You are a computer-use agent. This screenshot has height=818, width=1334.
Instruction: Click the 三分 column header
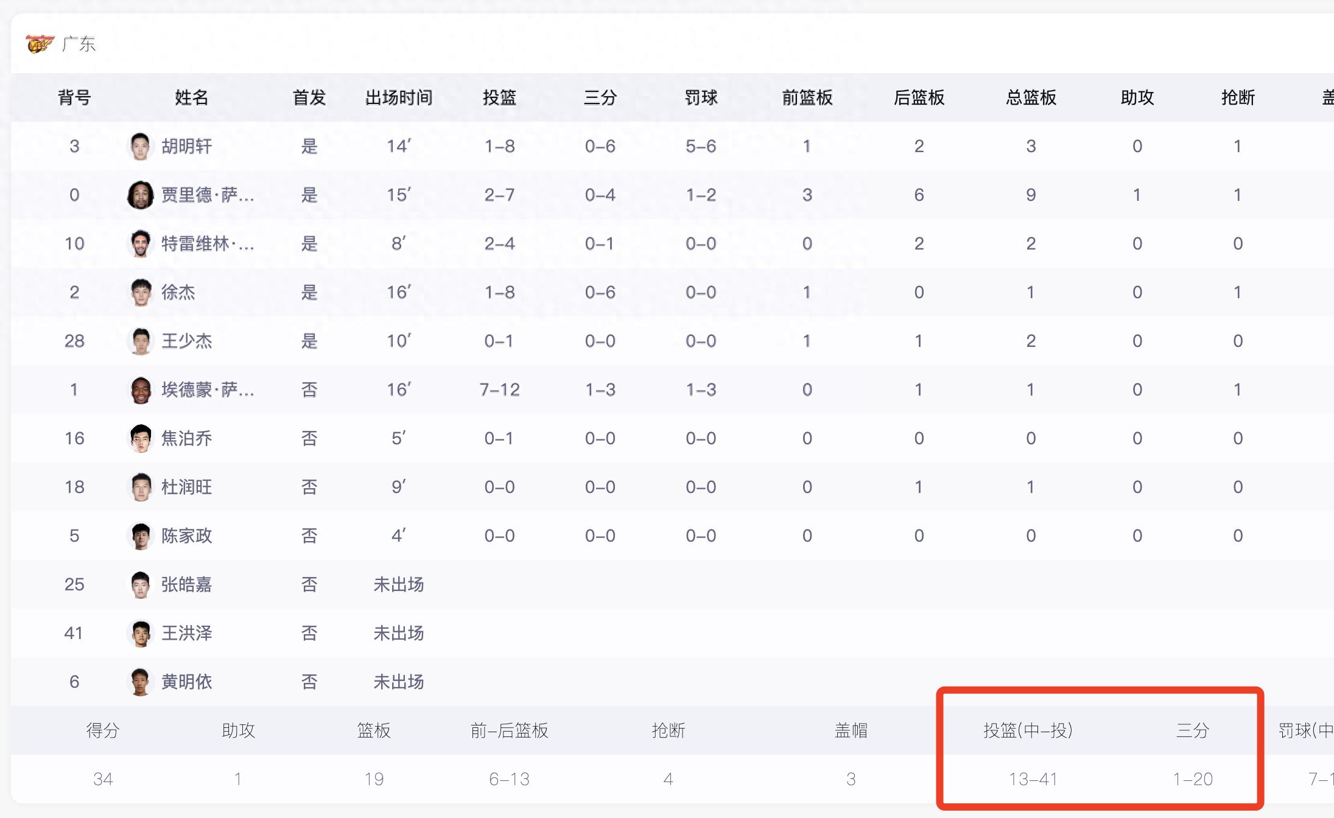600,97
